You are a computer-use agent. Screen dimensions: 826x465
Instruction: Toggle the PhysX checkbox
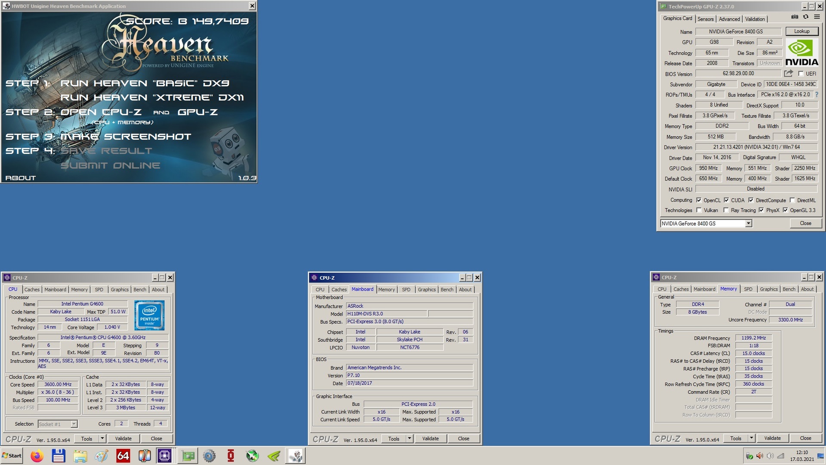coord(761,210)
